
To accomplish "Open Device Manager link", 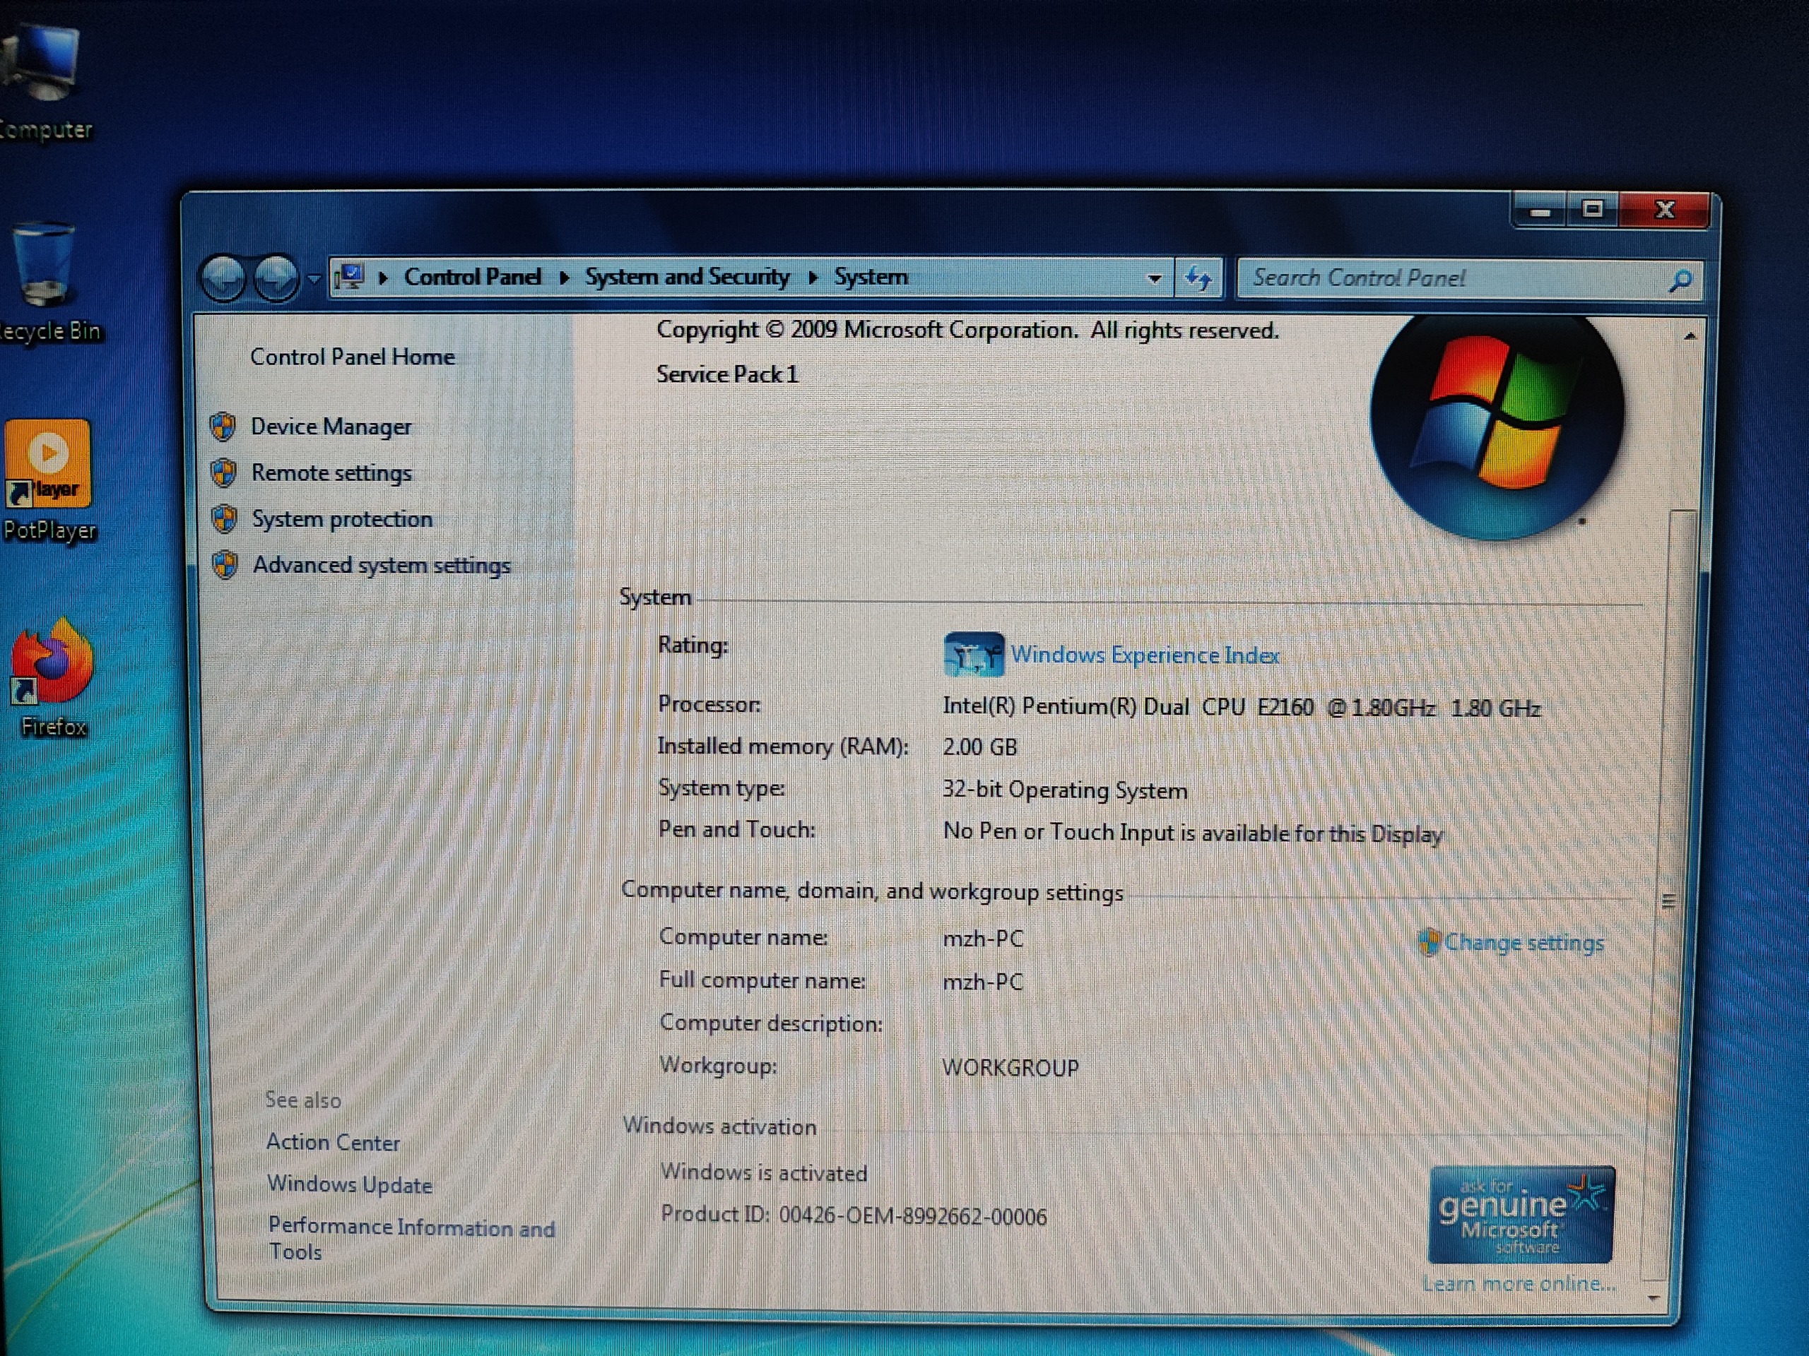I will (x=331, y=427).
